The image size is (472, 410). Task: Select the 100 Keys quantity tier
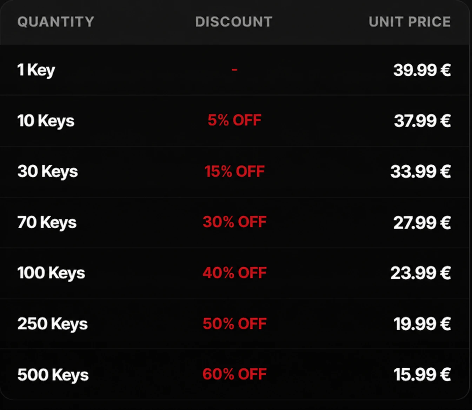pyautogui.click(x=234, y=273)
